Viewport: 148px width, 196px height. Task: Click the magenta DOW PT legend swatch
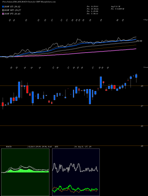pos(3,14)
